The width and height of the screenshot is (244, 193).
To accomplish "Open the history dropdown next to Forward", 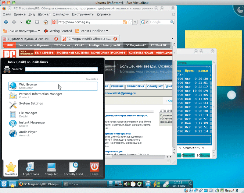I will pyautogui.click(x=21, y=22).
